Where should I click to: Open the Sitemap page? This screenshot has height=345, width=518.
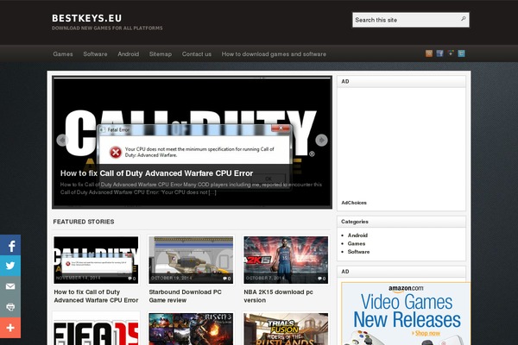161,53
